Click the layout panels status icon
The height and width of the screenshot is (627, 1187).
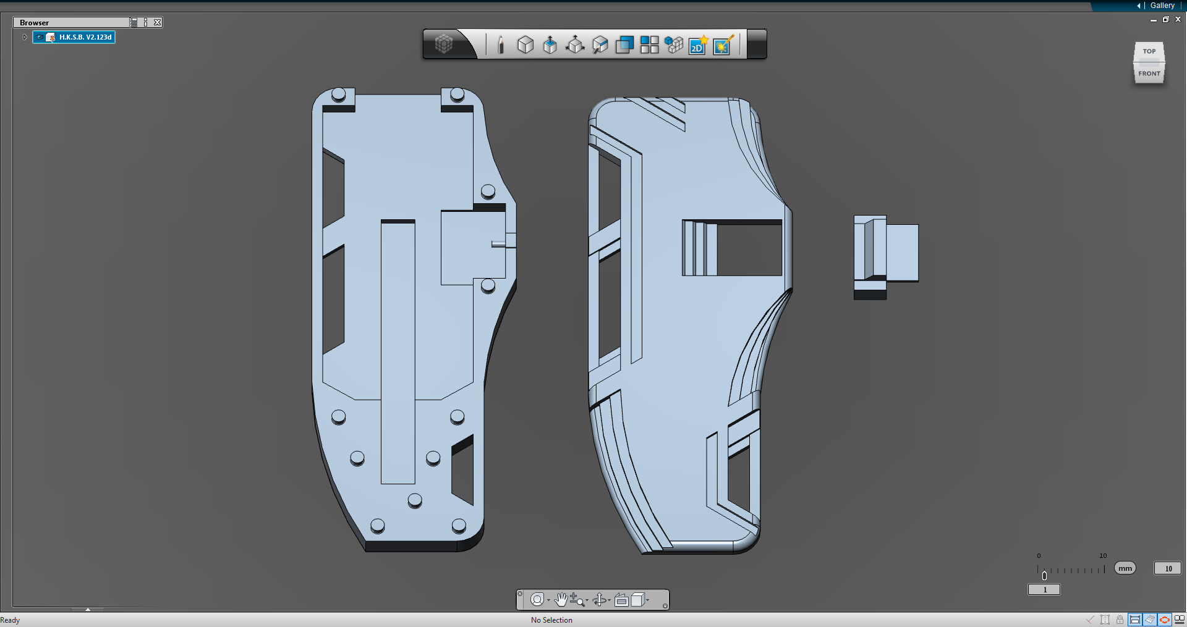1179,620
